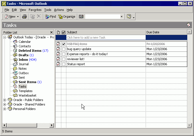Click due date of Status report row

(157, 64)
